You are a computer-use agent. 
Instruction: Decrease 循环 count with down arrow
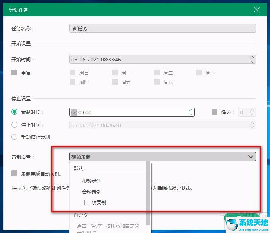(252, 114)
